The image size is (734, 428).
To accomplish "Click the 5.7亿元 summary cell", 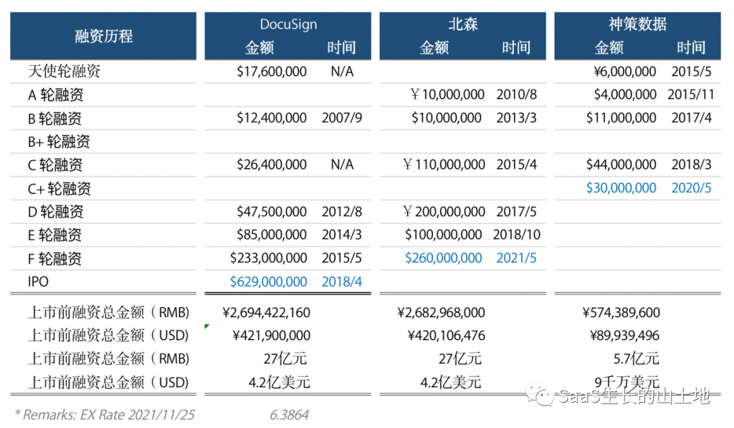I will click(x=635, y=359).
